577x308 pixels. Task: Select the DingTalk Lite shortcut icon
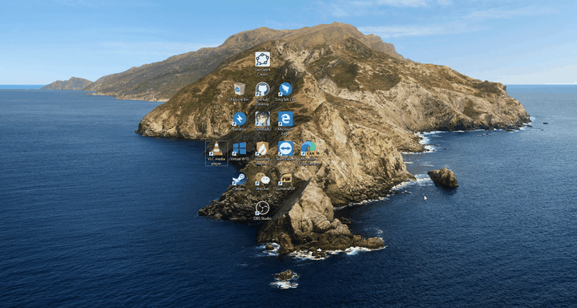(285, 89)
